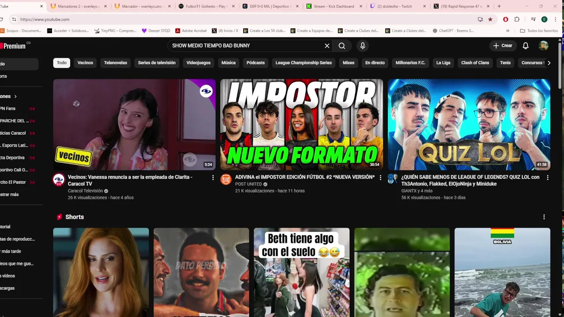The width and height of the screenshot is (564, 317).
Task: Click the YouTube search magnifier button
Action: tap(342, 46)
